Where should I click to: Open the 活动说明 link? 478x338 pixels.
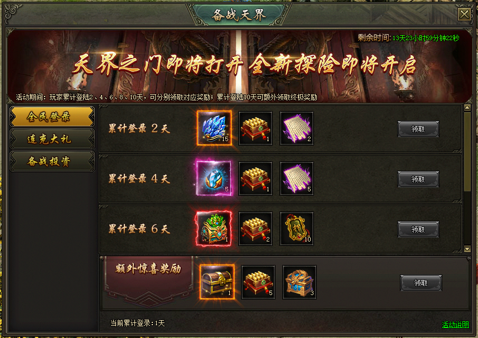click(x=456, y=325)
